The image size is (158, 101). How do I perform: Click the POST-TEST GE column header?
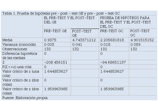click(x=82, y=33)
